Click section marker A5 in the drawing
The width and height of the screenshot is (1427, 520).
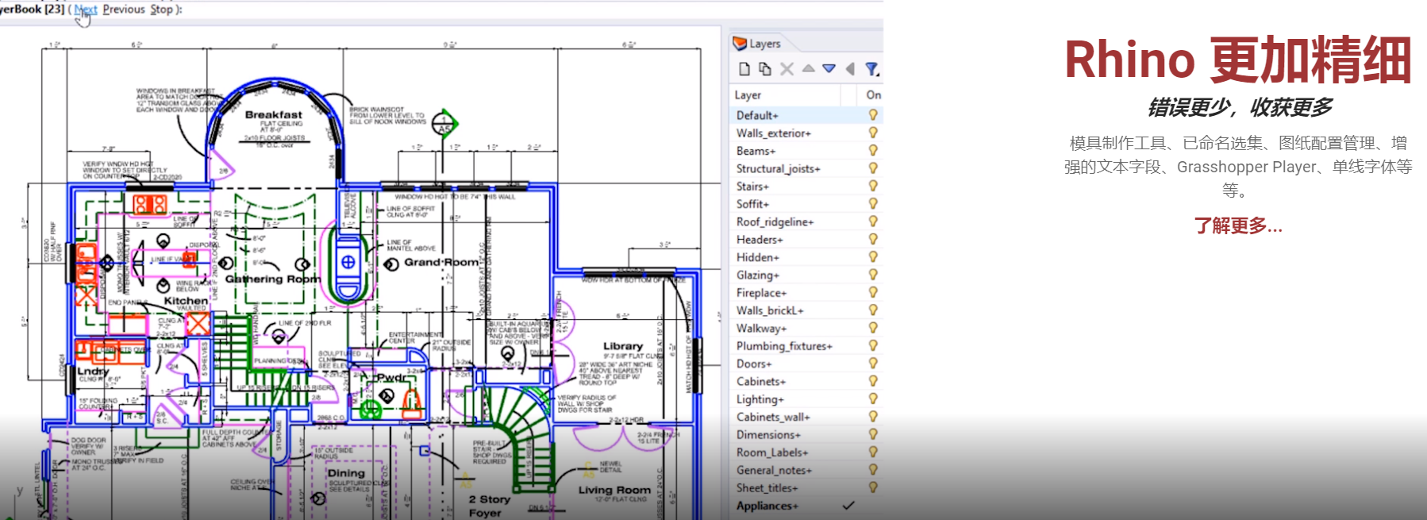444,125
